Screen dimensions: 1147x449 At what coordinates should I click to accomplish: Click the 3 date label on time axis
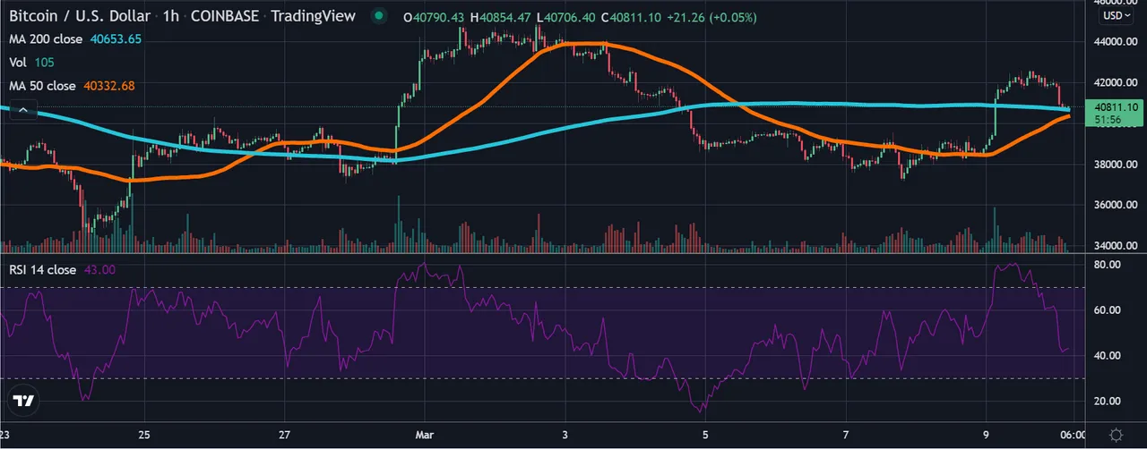[x=565, y=435]
